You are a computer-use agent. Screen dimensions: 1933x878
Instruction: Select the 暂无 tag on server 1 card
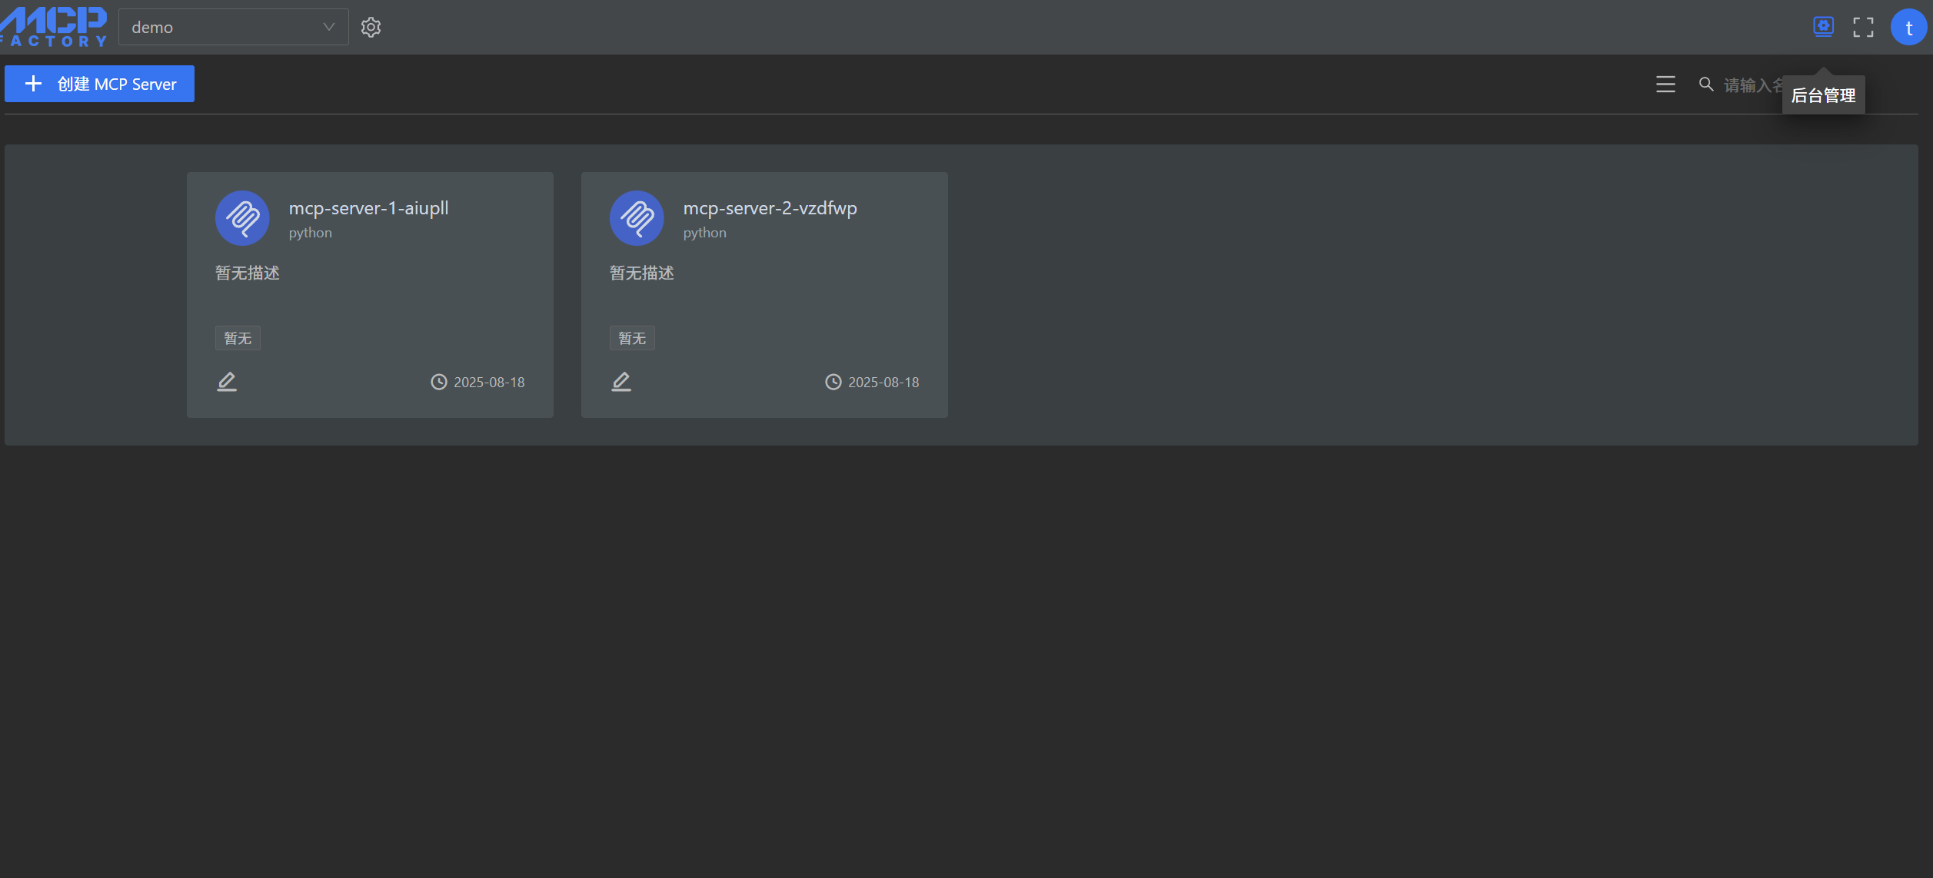pyautogui.click(x=238, y=339)
